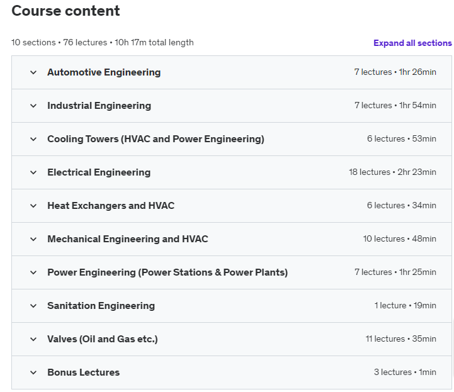Expand the Sanitation Engineering chevron
This screenshot has height=392, width=454.
tap(33, 306)
